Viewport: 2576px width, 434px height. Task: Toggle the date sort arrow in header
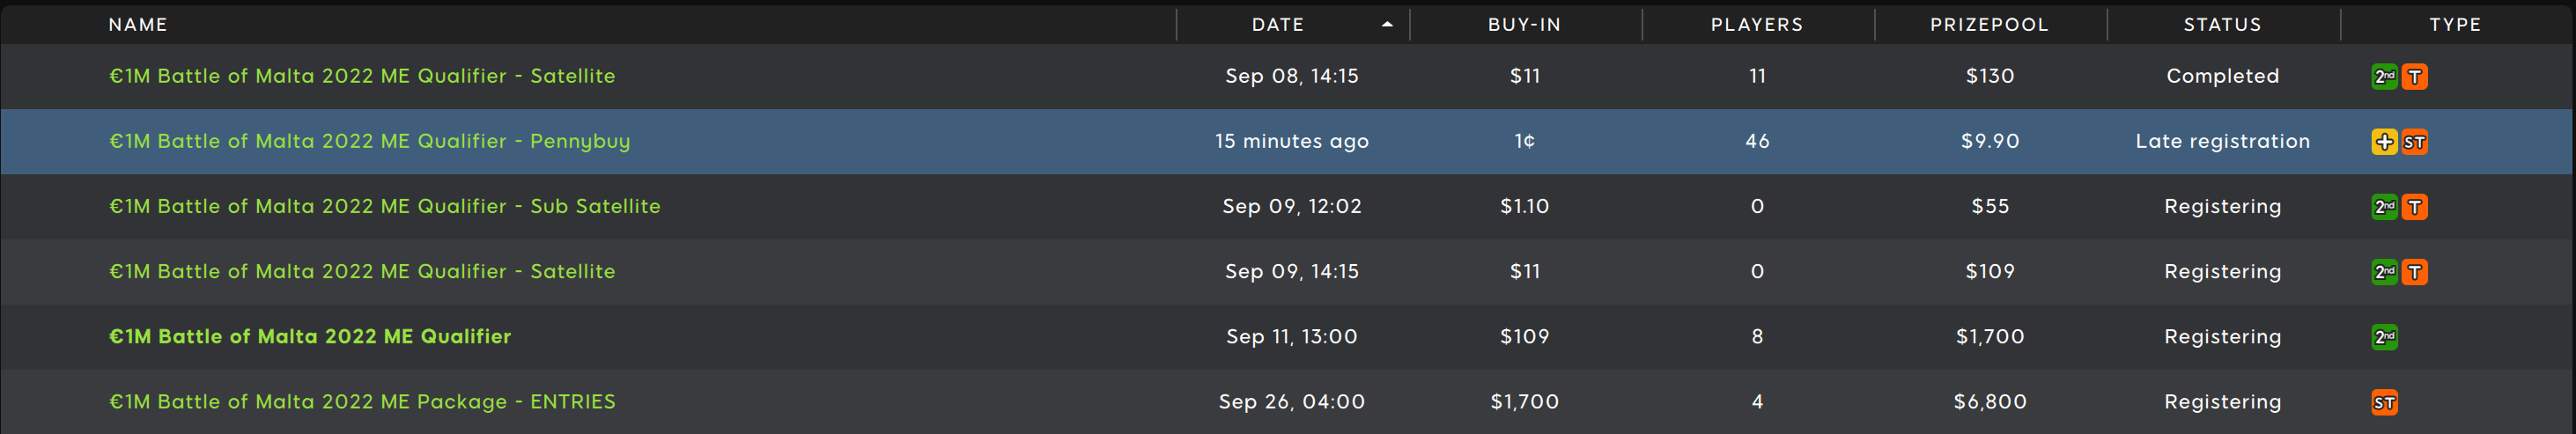click(x=1387, y=24)
